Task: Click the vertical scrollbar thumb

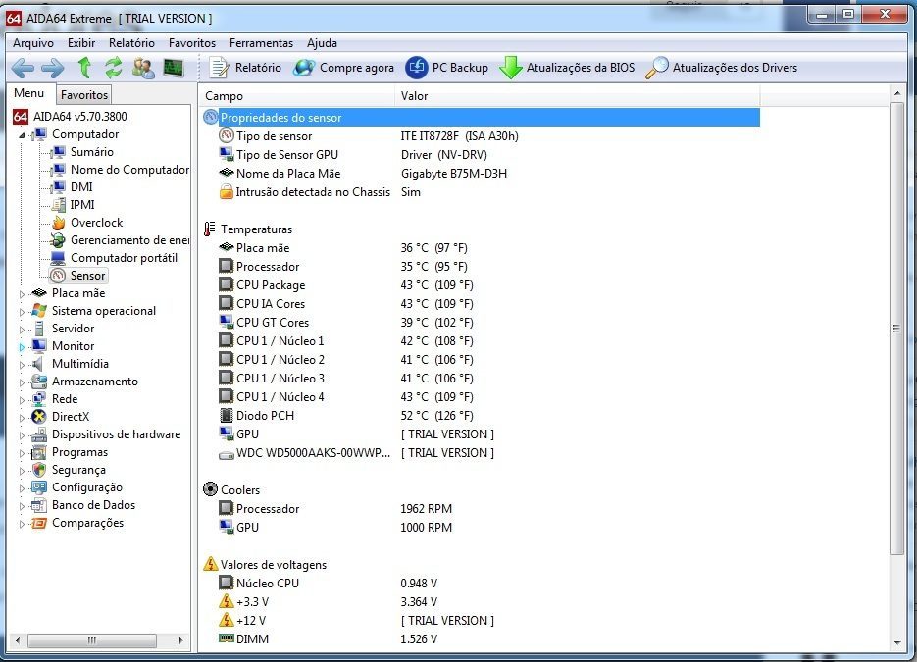Action: [896, 329]
